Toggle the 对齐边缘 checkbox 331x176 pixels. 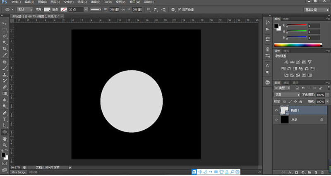[179, 9]
